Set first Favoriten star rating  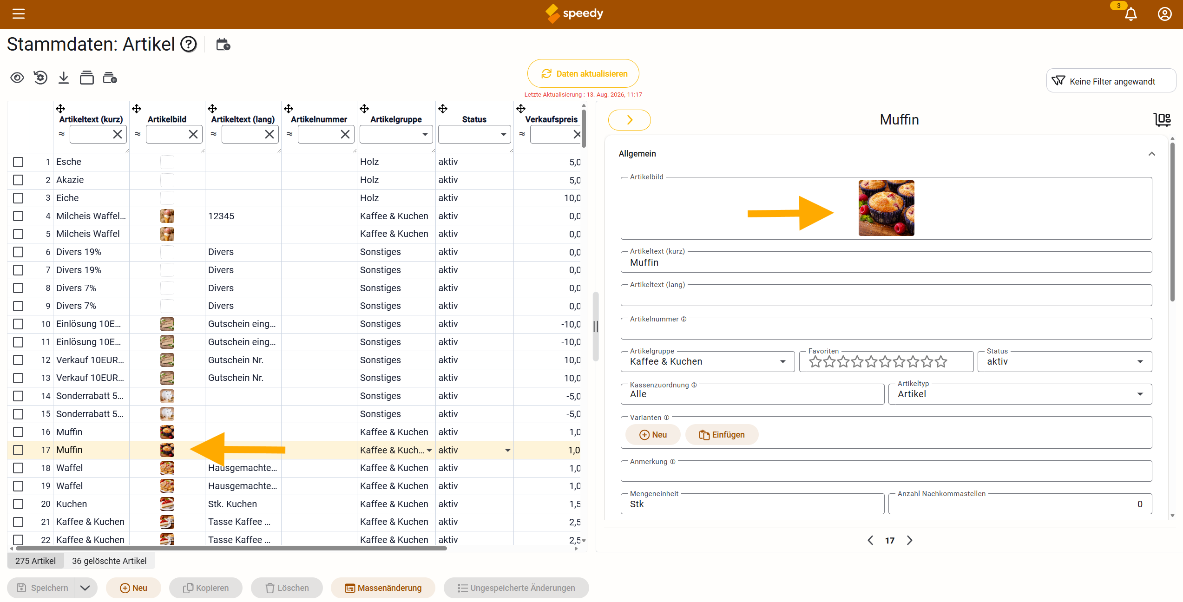pos(815,361)
